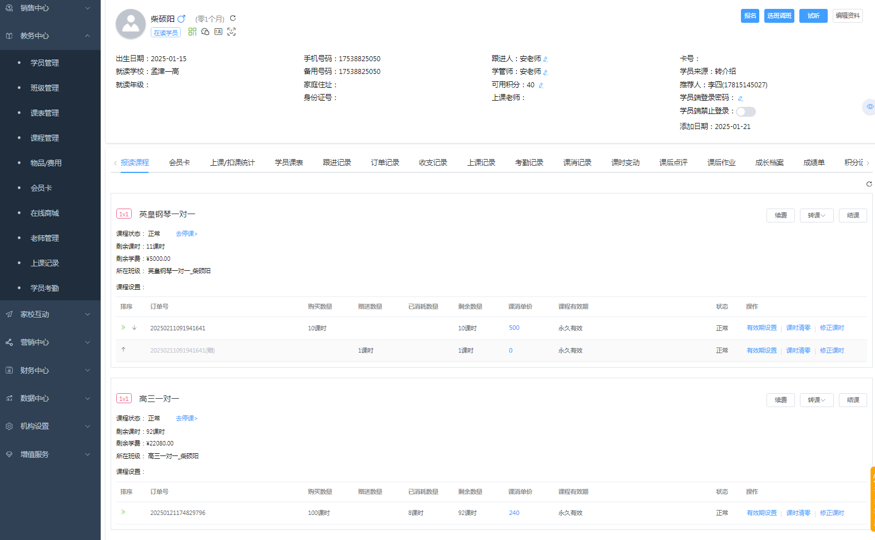This screenshot has height=540, width=875.
Task: Click 修正课时 in the 100课时 order row
Action: pos(832,513)
